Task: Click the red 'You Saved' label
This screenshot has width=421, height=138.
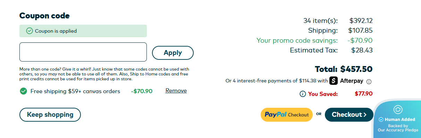Action: click(323, 94)
